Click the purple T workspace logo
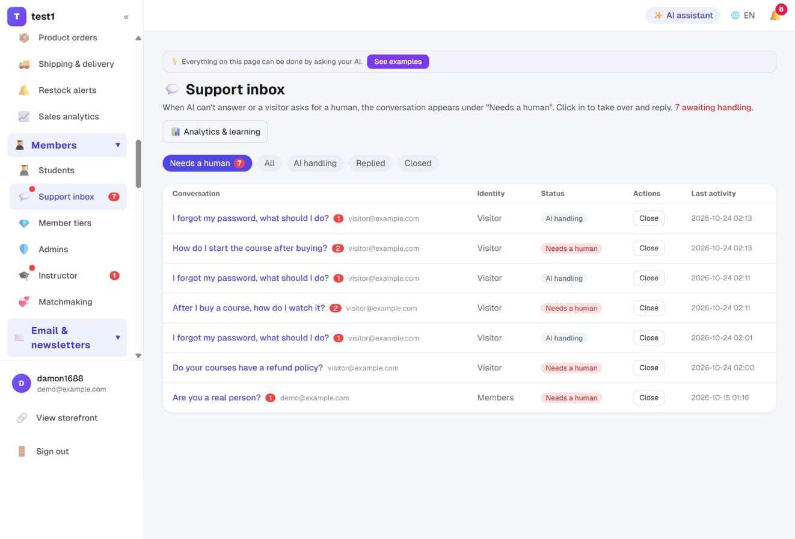Viewport: 795px width, 539px height. pyautogui.click(x=17, y=16)
